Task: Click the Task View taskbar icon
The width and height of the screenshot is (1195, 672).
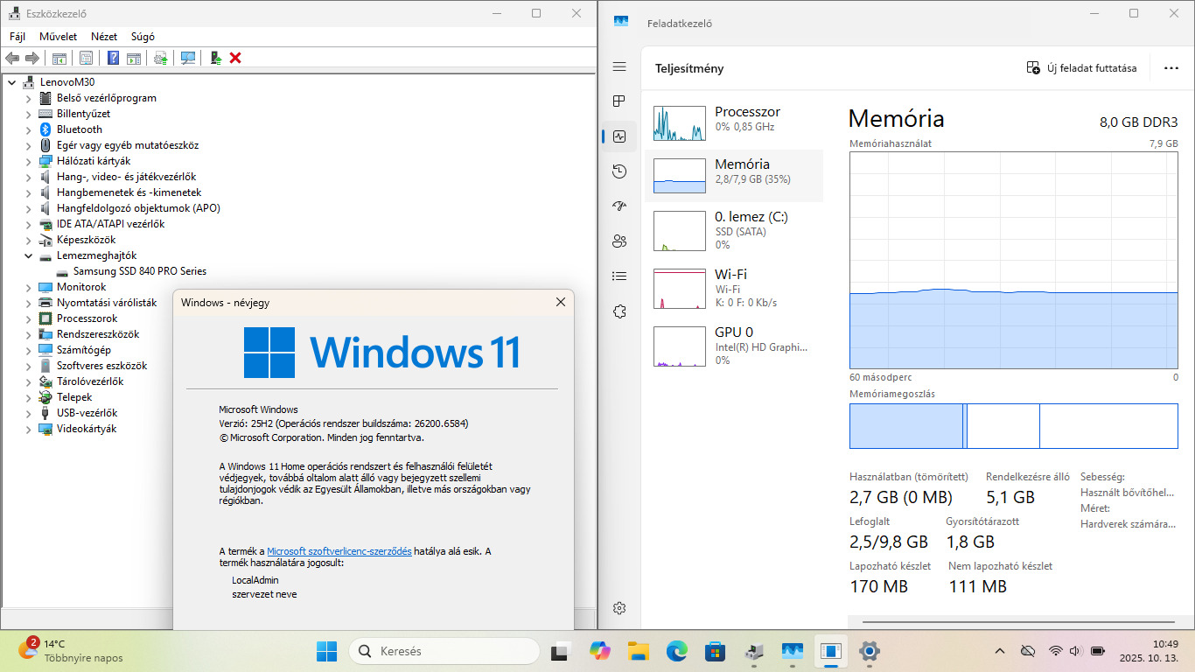Action: (560, 651)
